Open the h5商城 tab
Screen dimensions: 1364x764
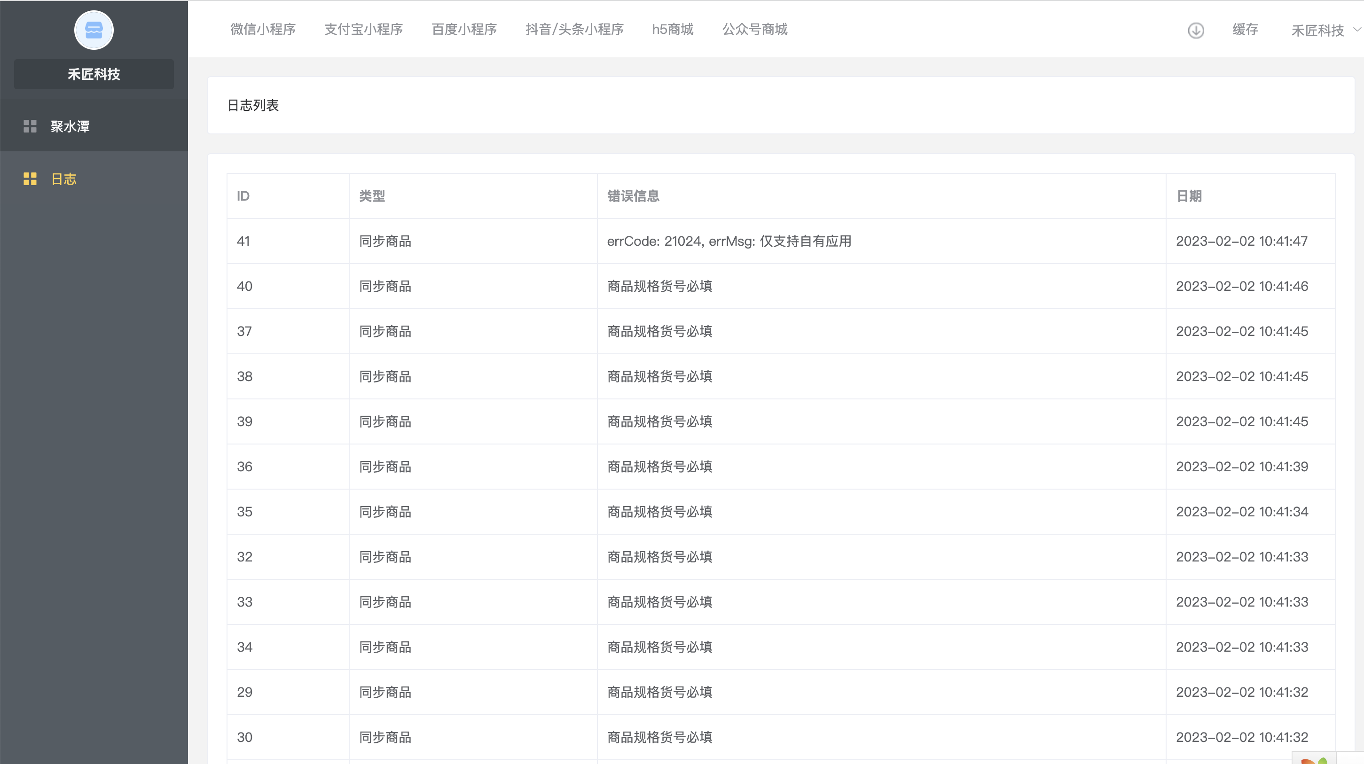pos(673,29)
